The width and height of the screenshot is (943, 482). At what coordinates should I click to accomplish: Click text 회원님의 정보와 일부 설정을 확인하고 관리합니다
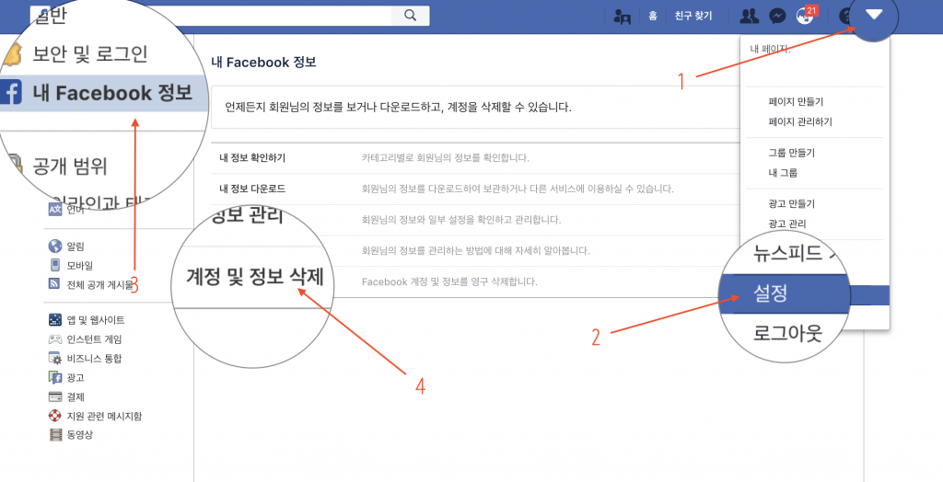pos(461,219)
